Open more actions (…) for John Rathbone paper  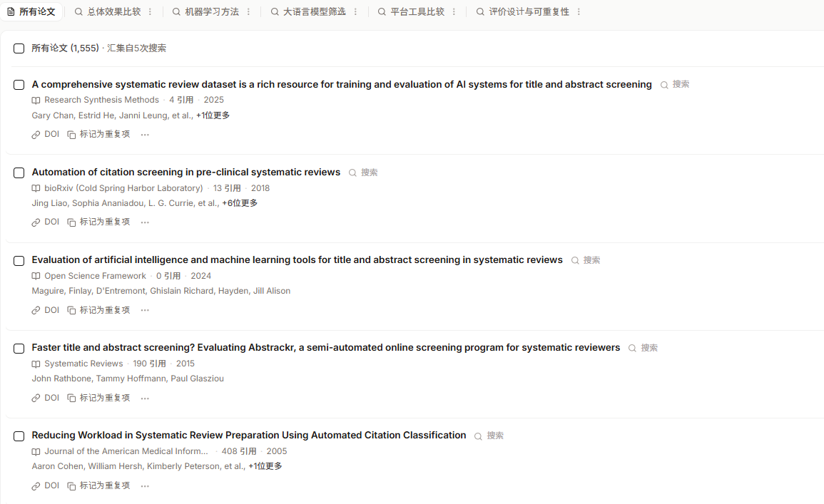[145, 398]
